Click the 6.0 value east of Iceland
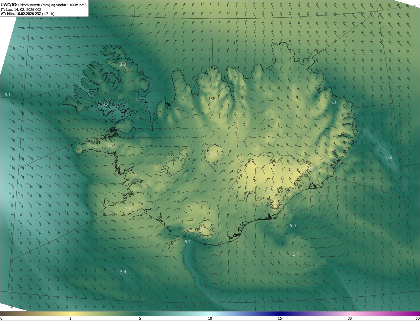The width and height of the screenshot is (420, 321). [389, 158]
